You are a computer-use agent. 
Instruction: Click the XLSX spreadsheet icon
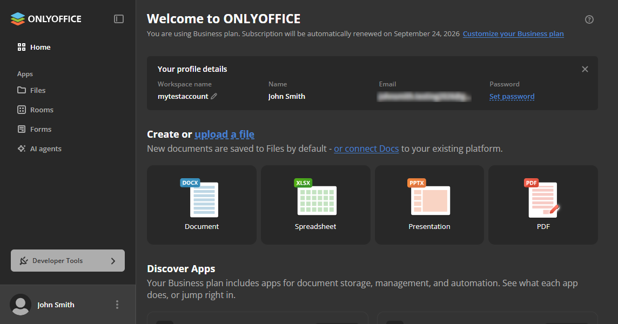pyautogui.click(x=315, y=197)
